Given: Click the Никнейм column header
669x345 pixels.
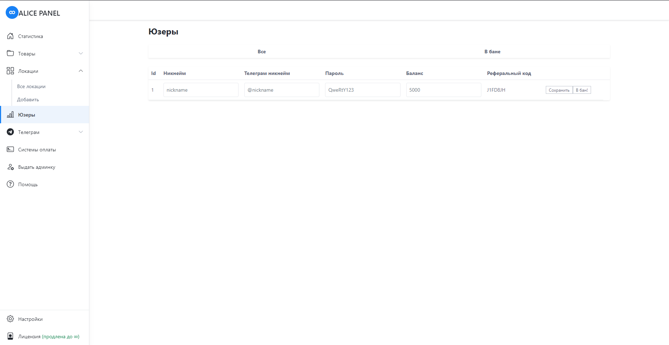Looking at the screenshot, I should pos(174,73).
